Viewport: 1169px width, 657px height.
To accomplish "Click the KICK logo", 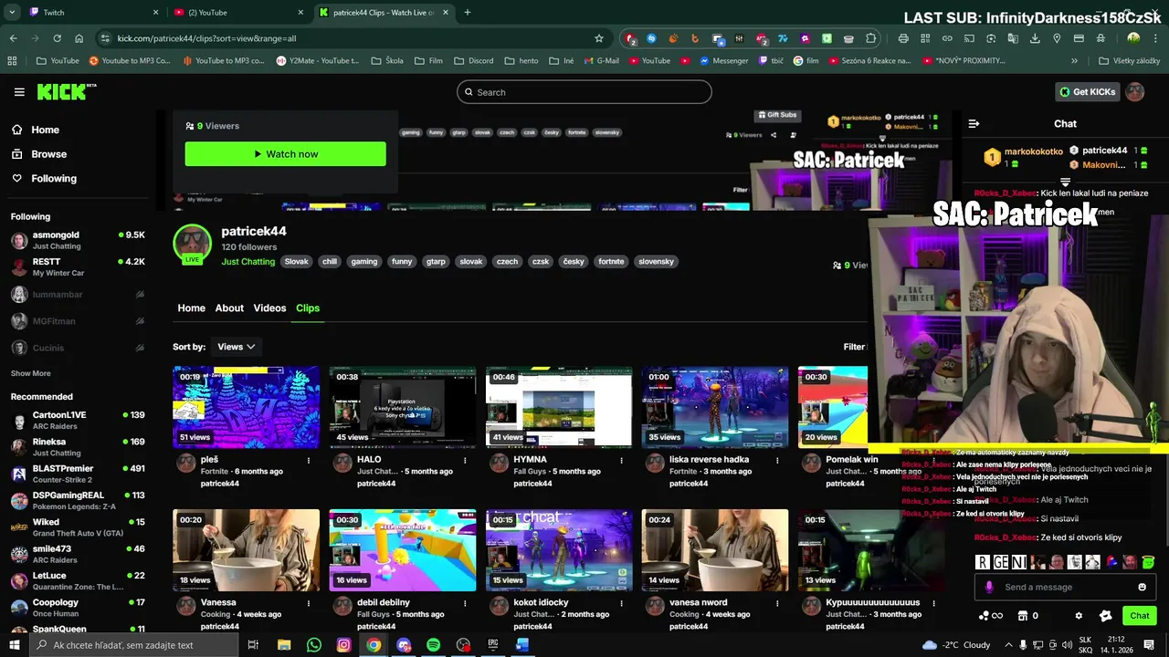I will (x=66, y=91).
